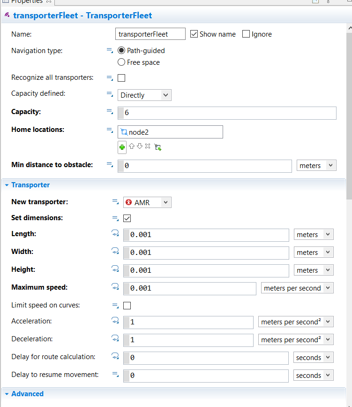Enable Recognize all transporters checkbox
The height and width of the screenshot is (407, 352).
121,78
